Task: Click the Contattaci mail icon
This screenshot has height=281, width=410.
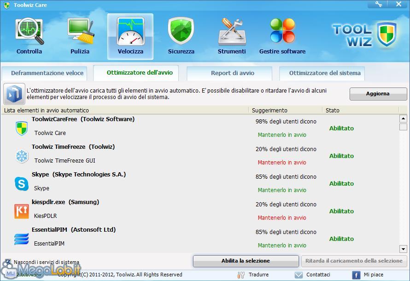Action: click(299, 275)
